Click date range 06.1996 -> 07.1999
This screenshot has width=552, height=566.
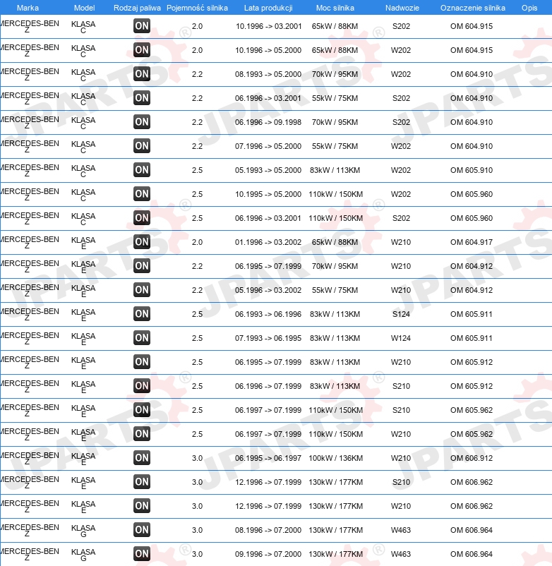click(268, 386)
